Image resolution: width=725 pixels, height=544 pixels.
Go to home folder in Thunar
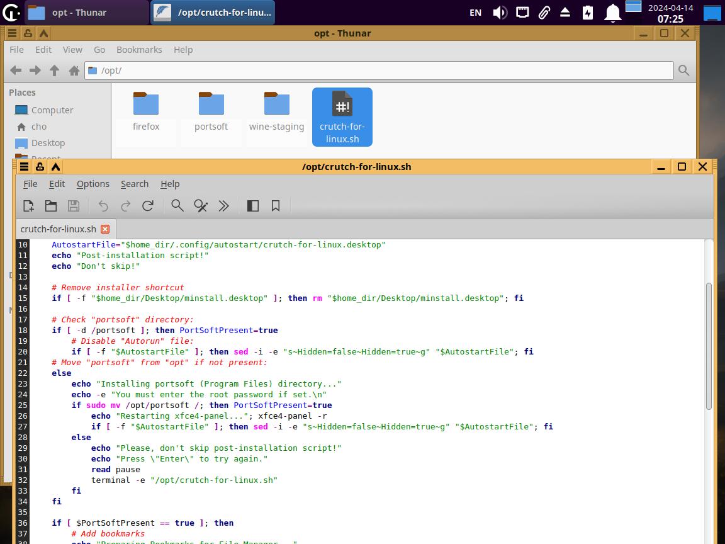74,71
